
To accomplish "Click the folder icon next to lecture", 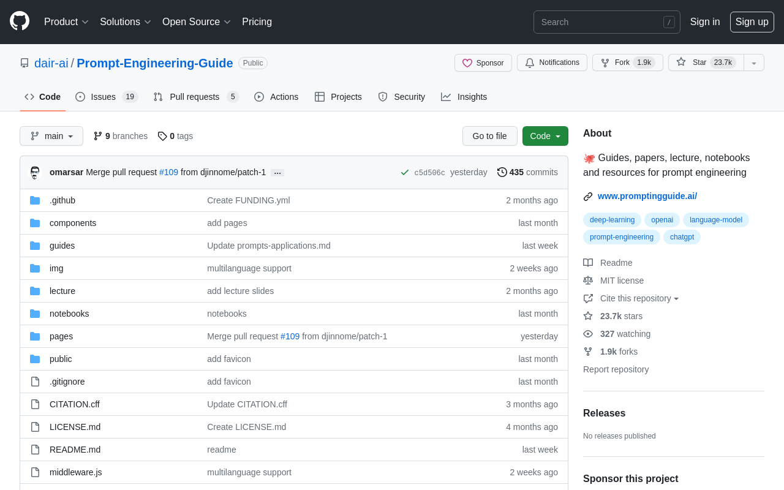I will click(35, 291).
